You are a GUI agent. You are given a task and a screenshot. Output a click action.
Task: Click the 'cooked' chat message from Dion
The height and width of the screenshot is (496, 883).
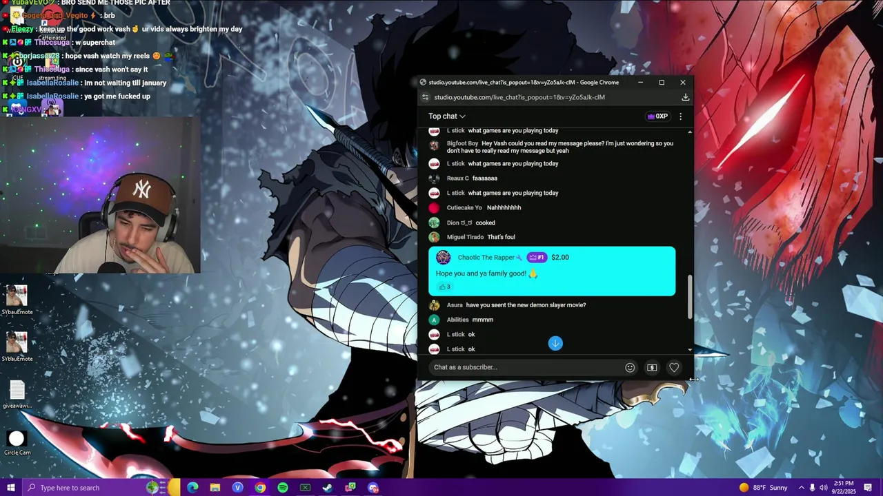point(485,223)
